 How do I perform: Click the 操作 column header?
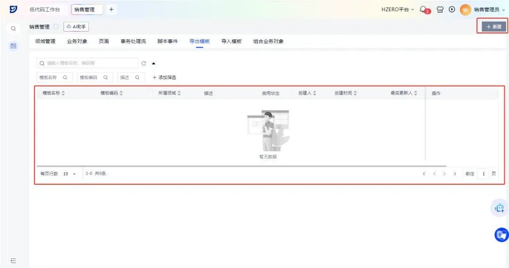436,93
